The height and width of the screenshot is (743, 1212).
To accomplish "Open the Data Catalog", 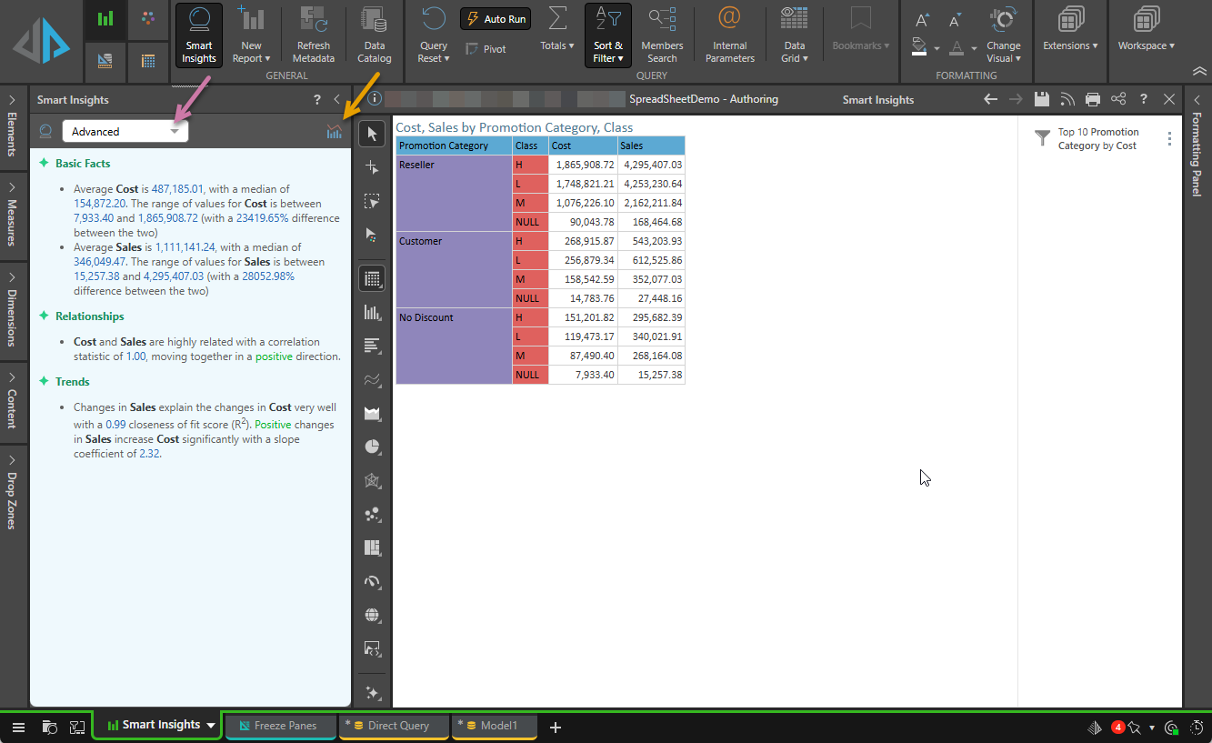I will tap(374, 35).
